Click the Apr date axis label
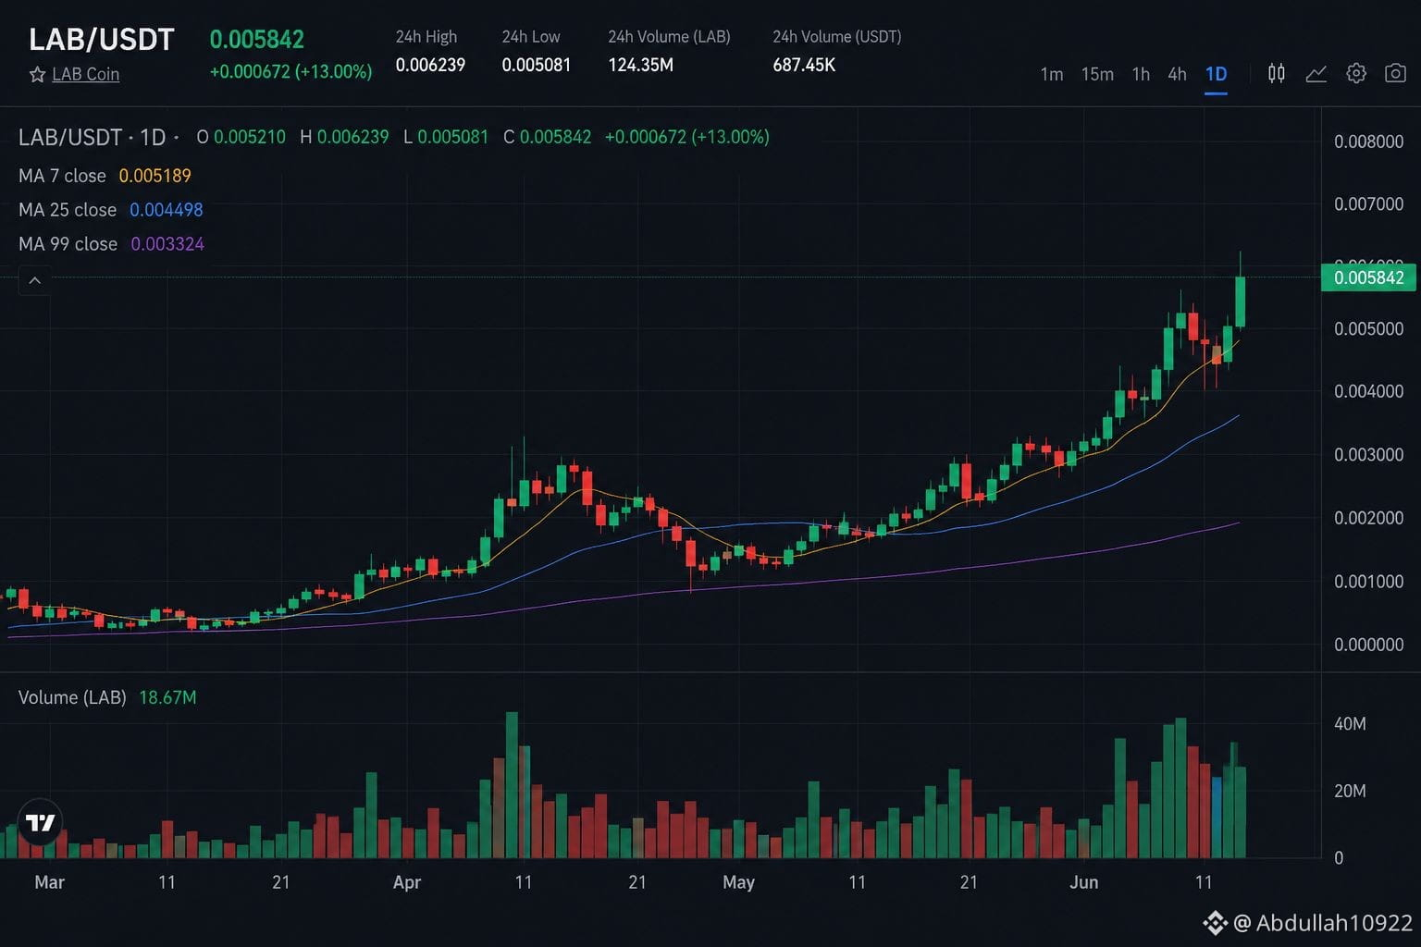 [x=406, y=882]
